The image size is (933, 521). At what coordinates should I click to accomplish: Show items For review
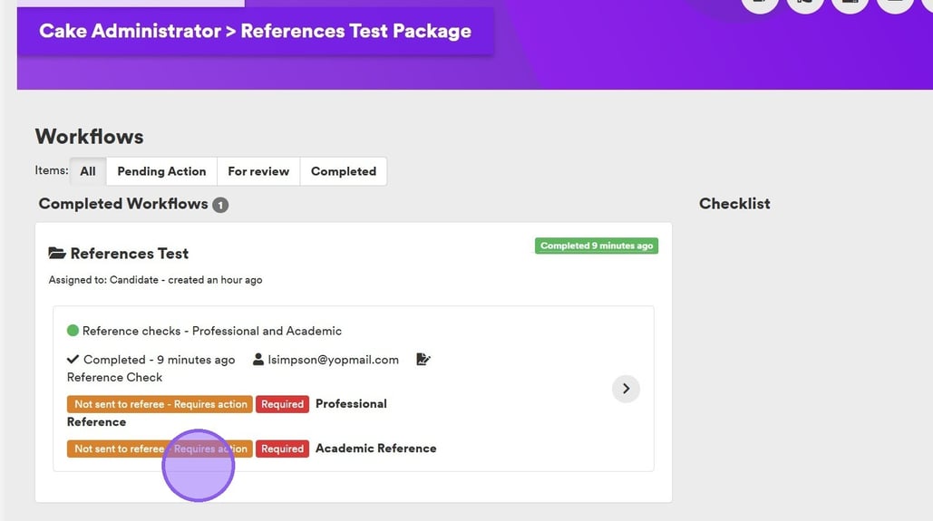pyautogui.click(x=258, y=171)
